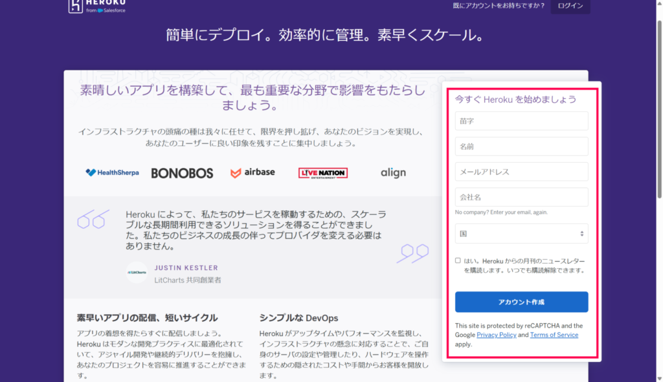Focus the 苗字 input field
Viewport: 663px width, 382px height.
pyautogui.click(x=521, y=121)
